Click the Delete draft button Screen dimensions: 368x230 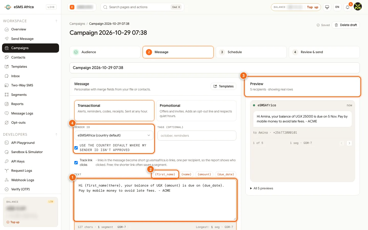[x=346, y=25]
